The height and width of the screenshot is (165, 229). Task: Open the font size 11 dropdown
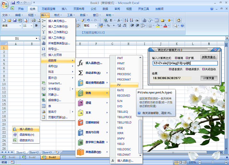pyautogui.click(x=31, y=26)
